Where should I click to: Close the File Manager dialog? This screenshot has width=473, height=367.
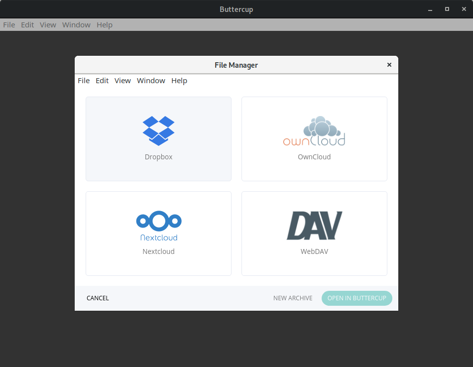click(389, 65)
